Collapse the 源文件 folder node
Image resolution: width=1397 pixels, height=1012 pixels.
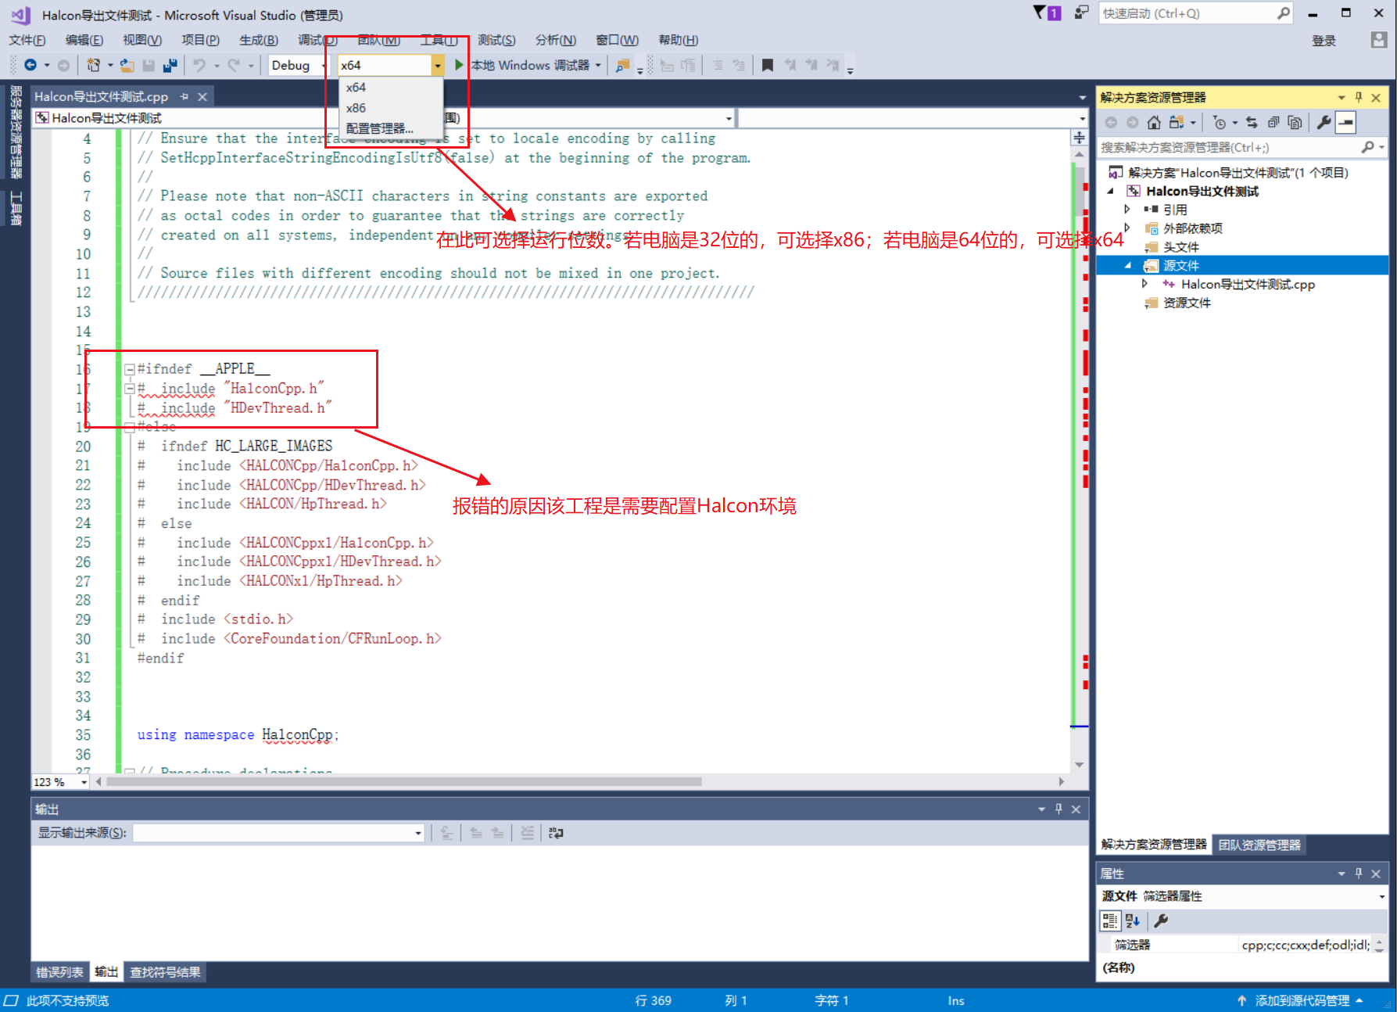pyautogui.click(x=1127, y=266)
